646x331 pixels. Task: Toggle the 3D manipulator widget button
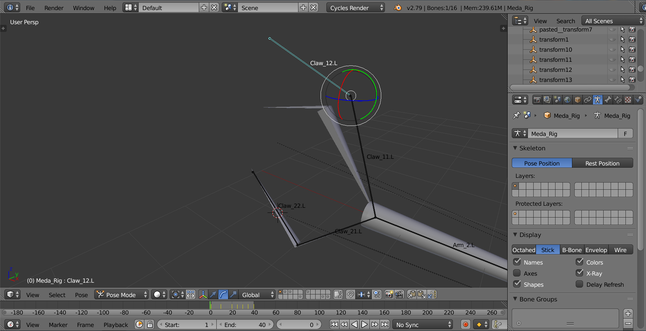point(203,295)
